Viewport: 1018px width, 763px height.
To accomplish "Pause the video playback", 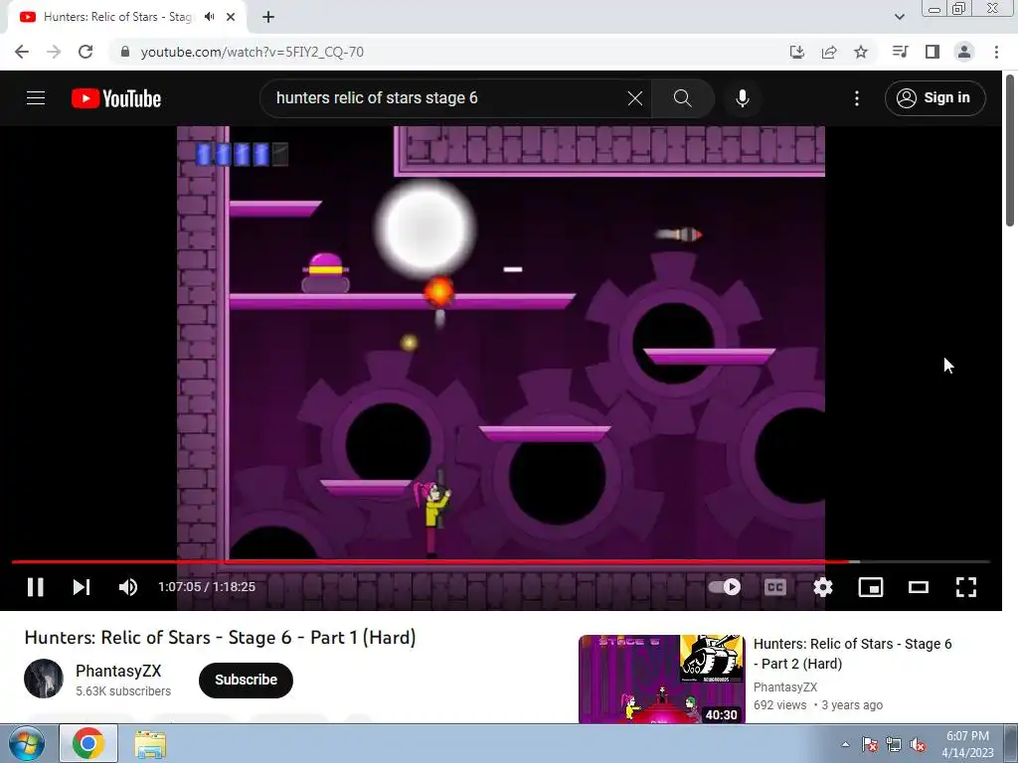I will point(35,587).
